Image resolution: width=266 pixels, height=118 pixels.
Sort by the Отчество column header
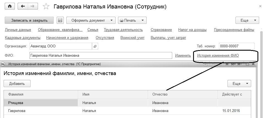183,94
